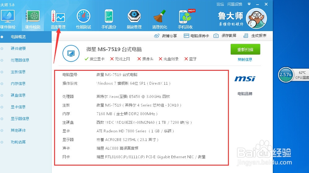Viewport: 309px width, 173px height.
Task: Click processor value Xeon E5450 text
Action: pyautogui.click(x=133, y=96)
